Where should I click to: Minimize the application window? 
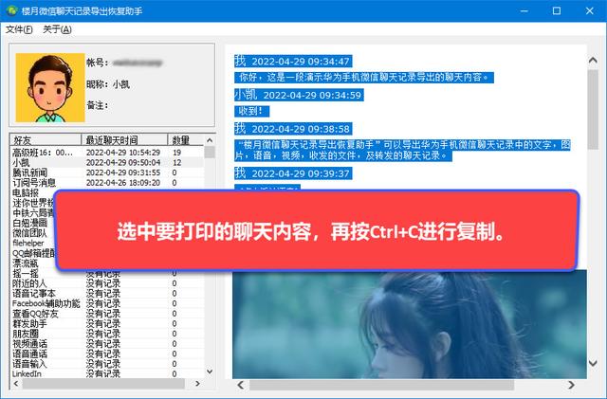tap(524, 10)
